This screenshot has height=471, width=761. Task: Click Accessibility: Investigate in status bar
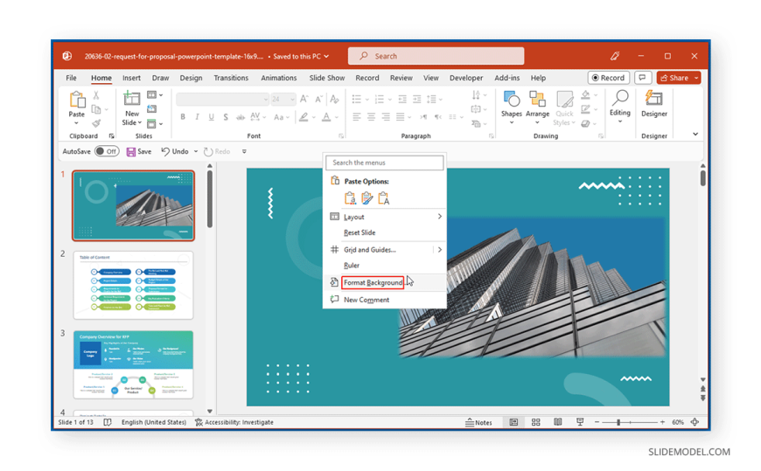coord(234,422)
